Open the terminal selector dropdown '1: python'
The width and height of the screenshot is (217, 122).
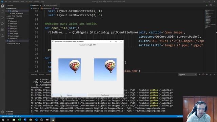pyautogui.click(x=187, y=75)
